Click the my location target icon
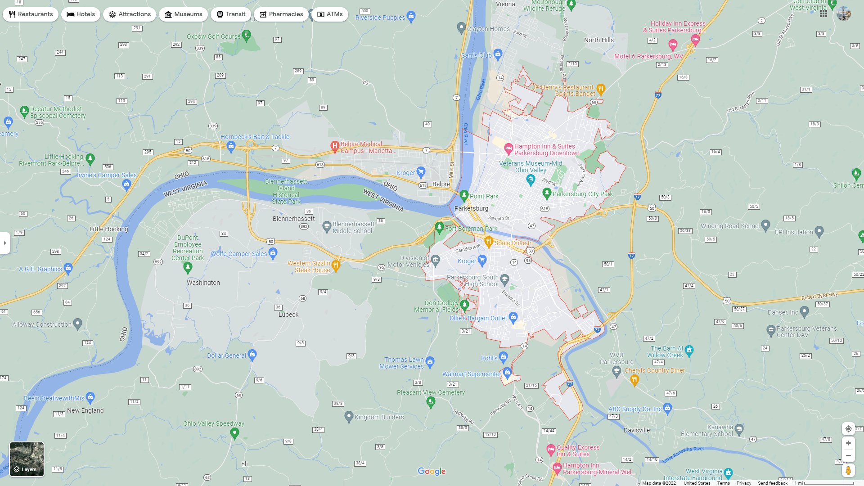The image size is (864, 486). coord(848,429)
